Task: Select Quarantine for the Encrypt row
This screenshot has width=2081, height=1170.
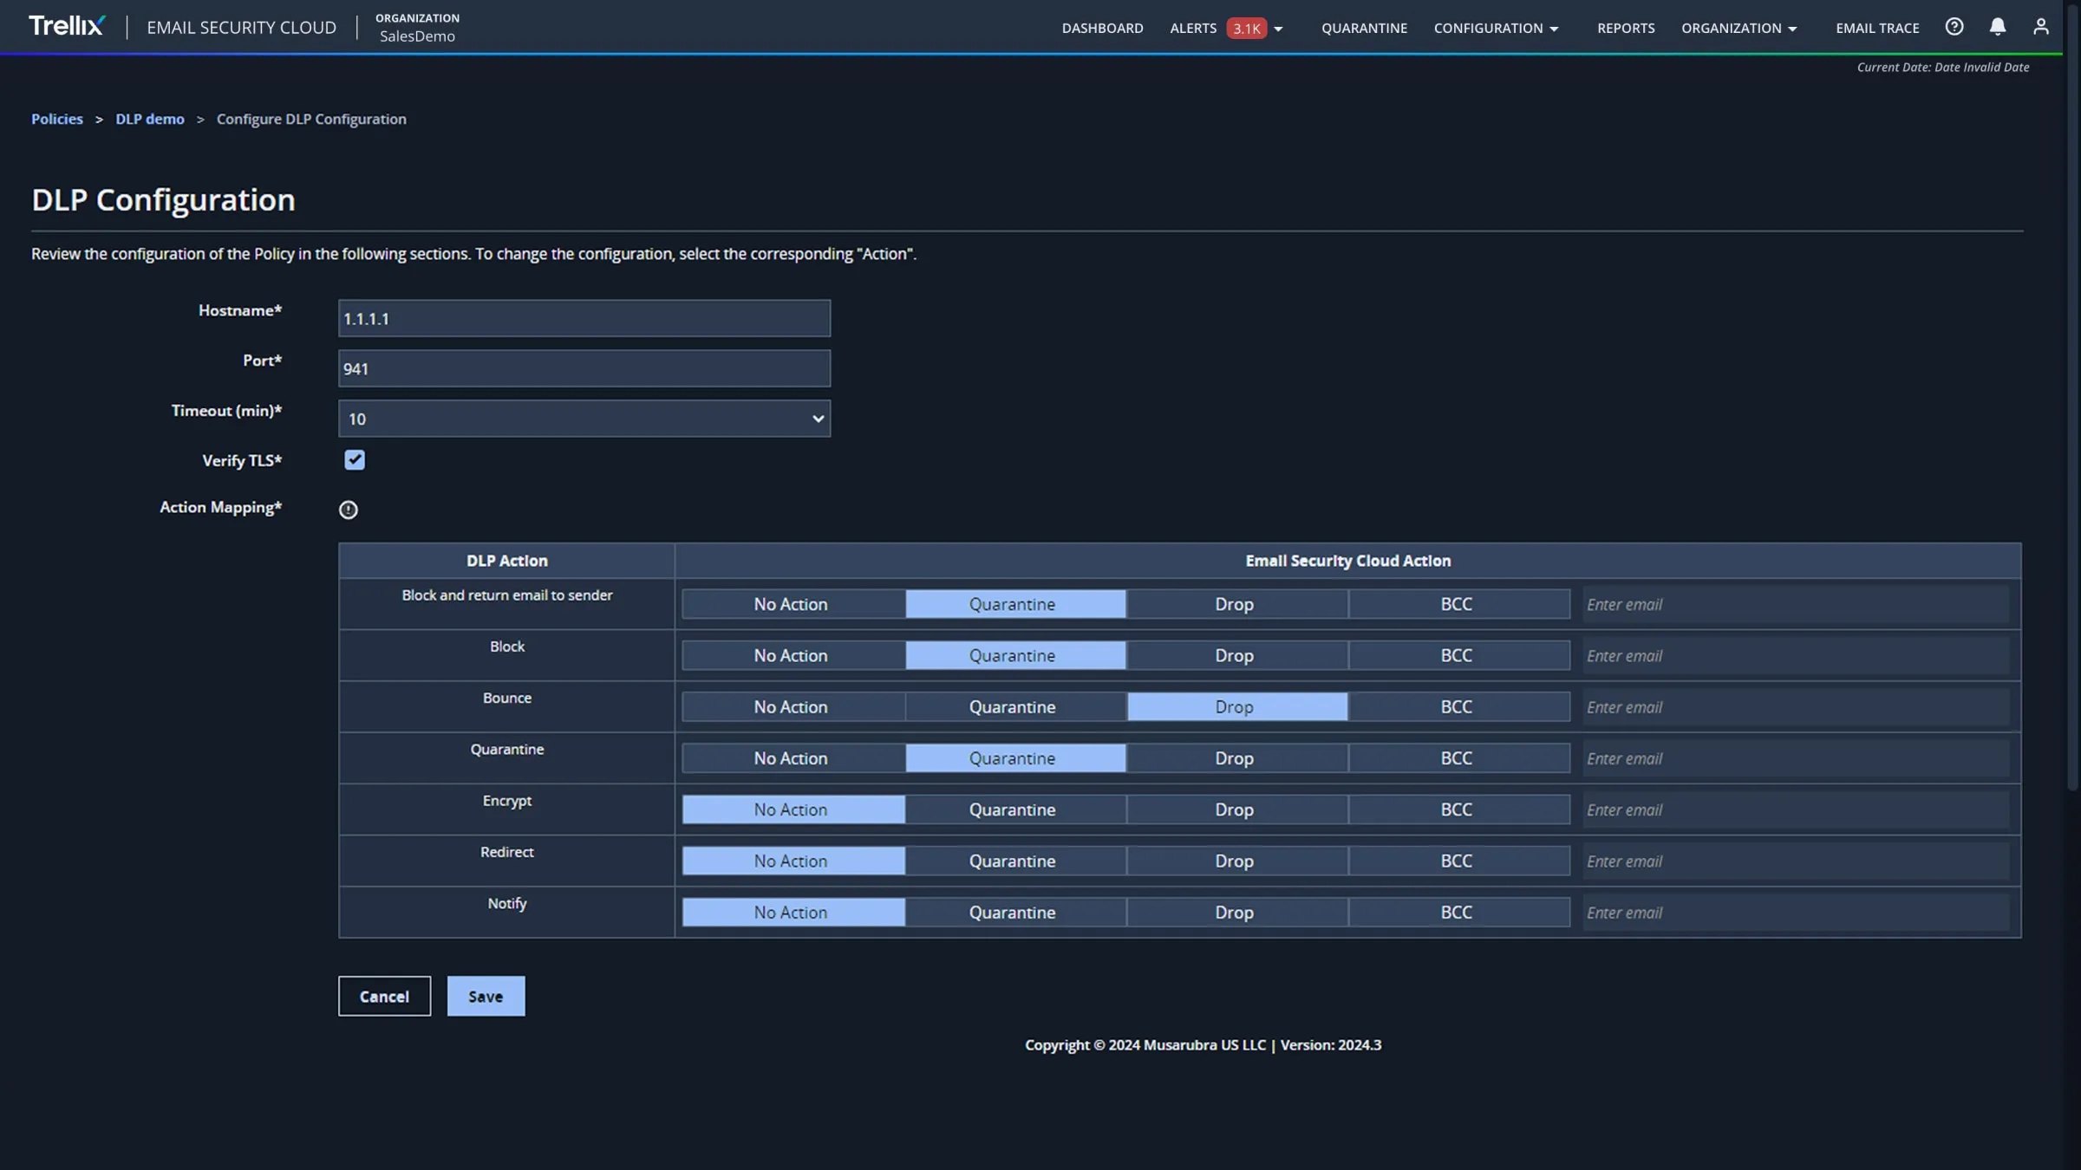Action: [1015, 809]
